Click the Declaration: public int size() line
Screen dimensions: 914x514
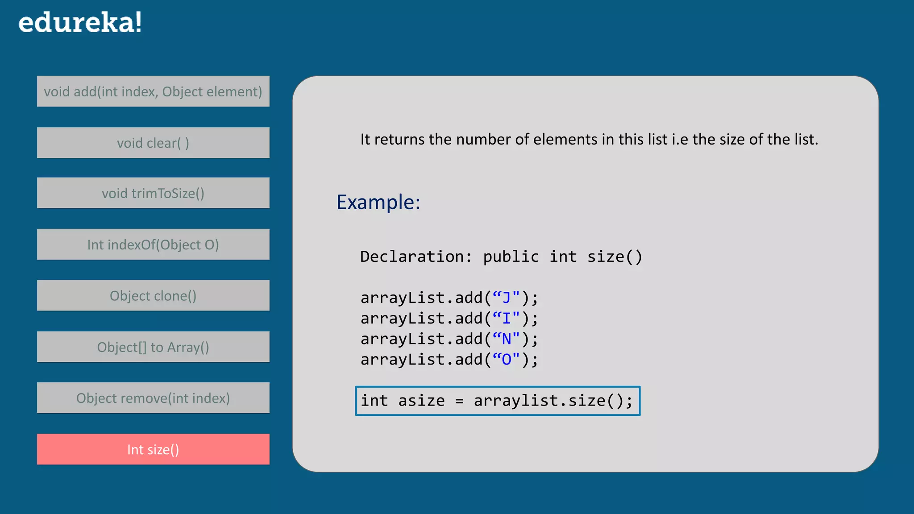501,257
